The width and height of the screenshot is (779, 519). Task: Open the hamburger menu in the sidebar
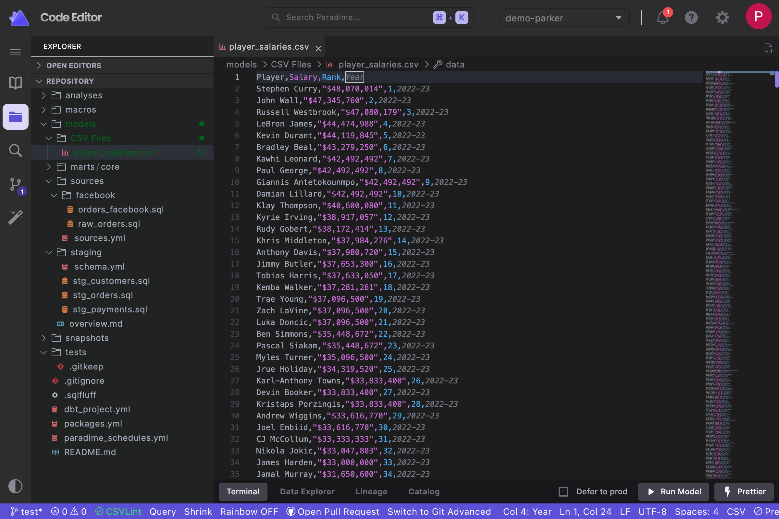point(15,52)
